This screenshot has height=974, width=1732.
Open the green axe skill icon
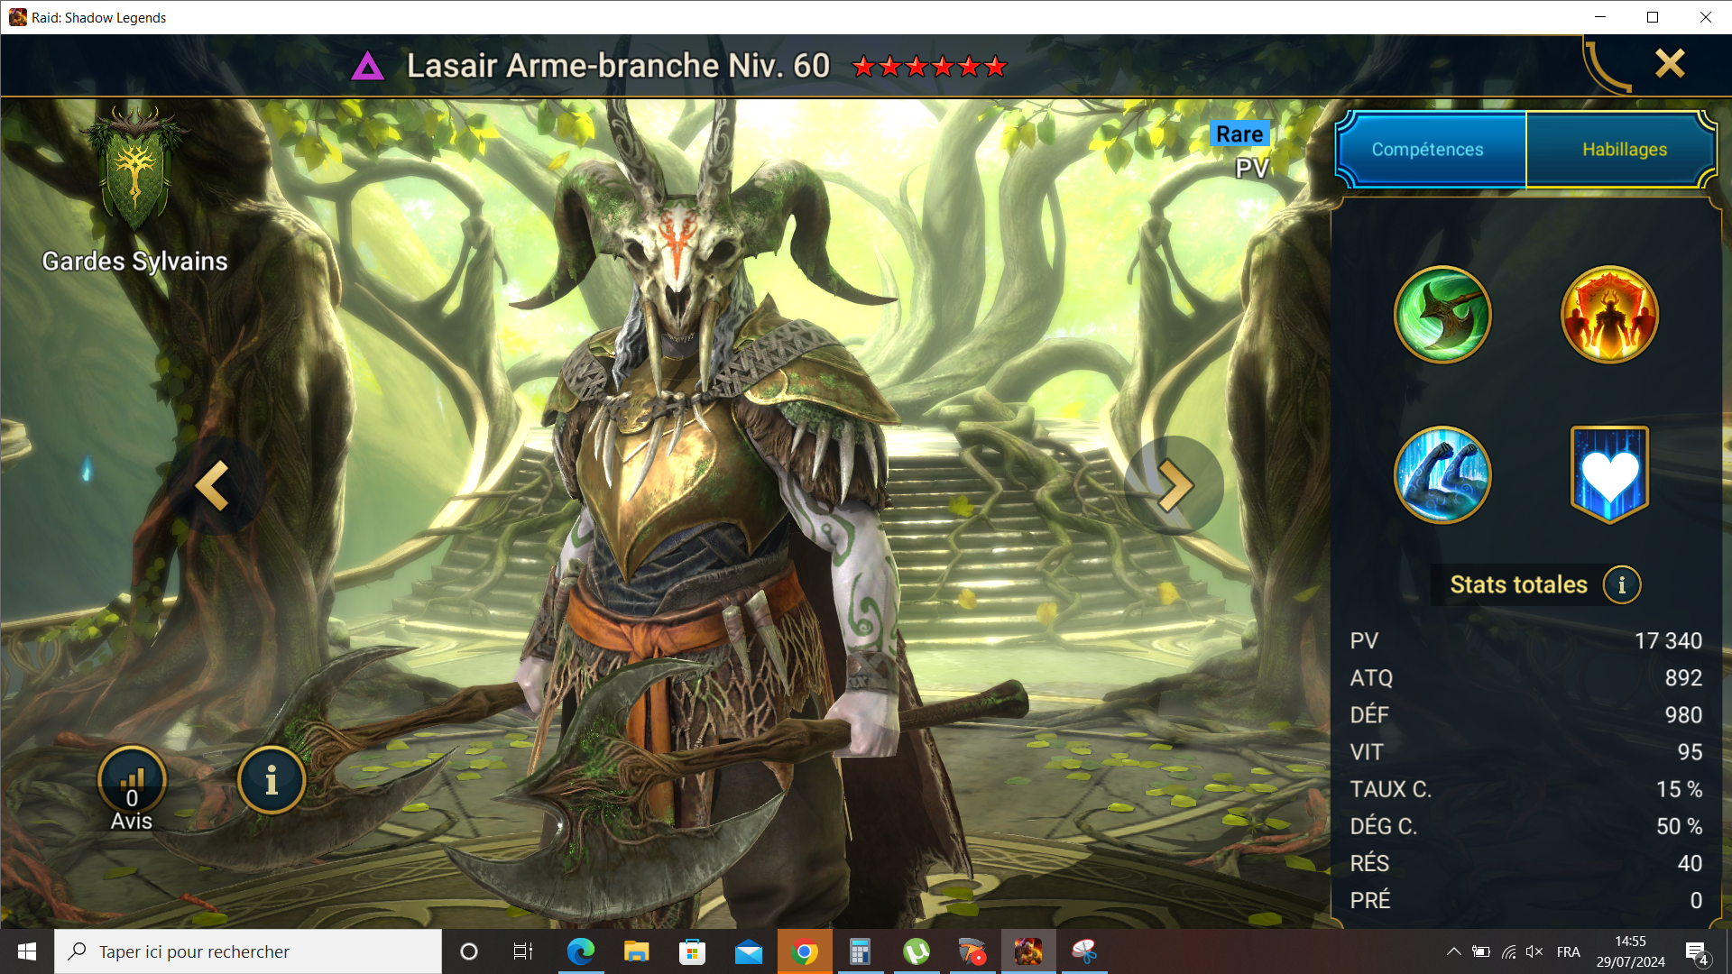point(1442,315)
